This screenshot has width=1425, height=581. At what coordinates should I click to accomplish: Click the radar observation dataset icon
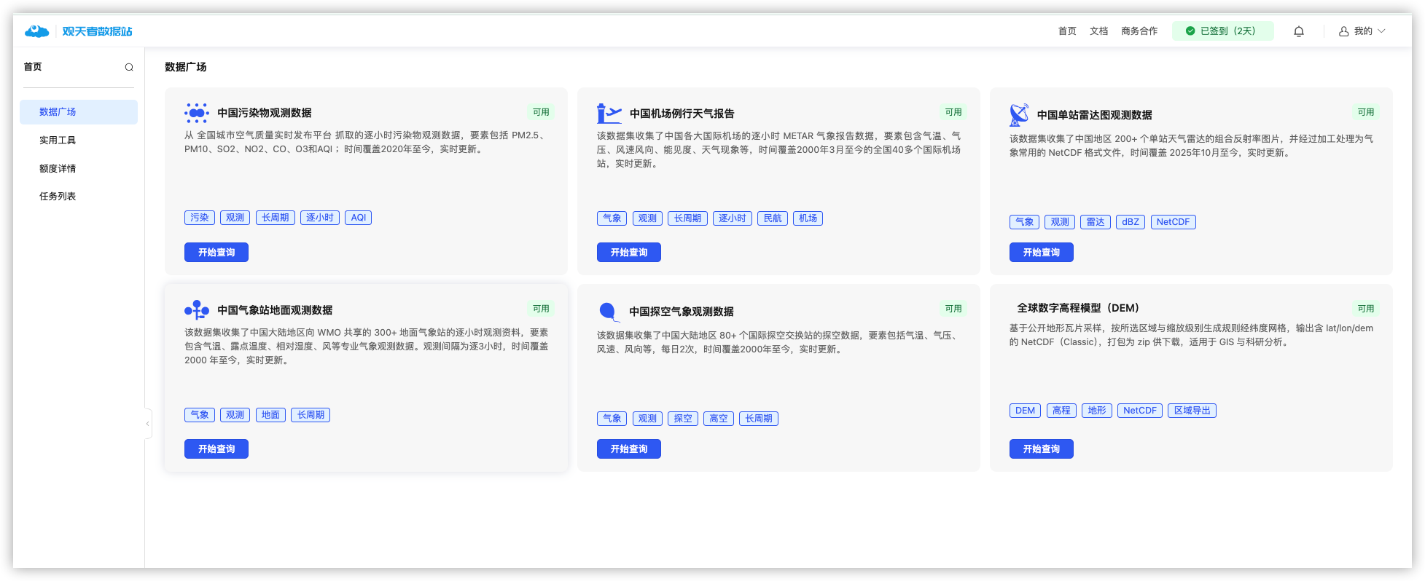coord(1019,115)
